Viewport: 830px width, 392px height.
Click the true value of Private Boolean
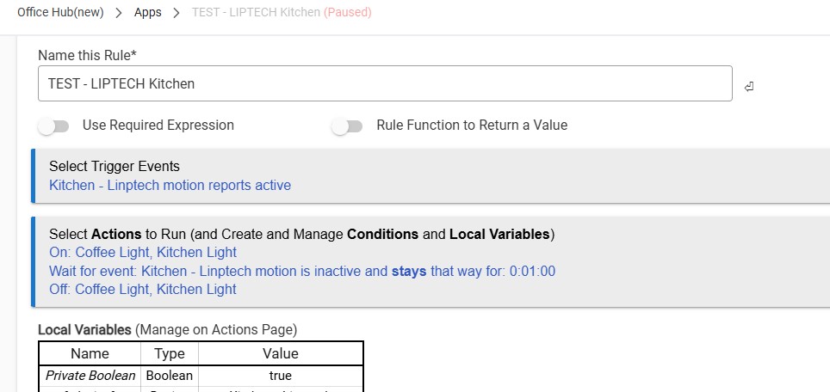[281, 376]
